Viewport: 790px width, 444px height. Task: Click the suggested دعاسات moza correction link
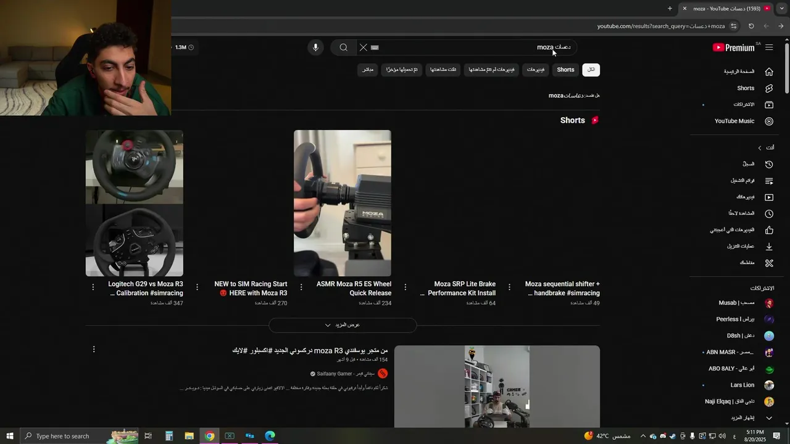tap(566, 96)
